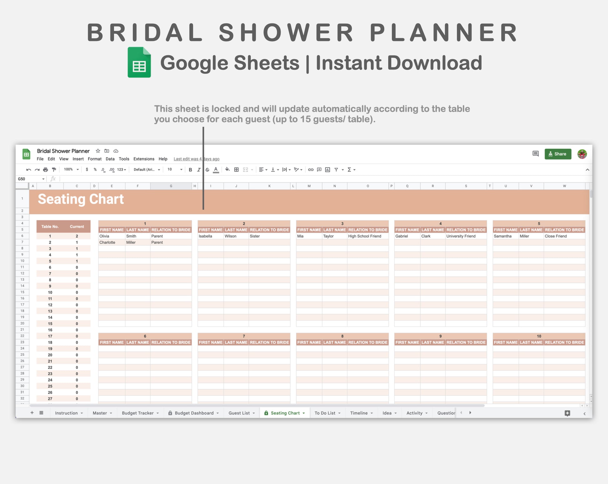608x484 pixels.
Task: Toggle italic formatting
Action: [199, 170]
